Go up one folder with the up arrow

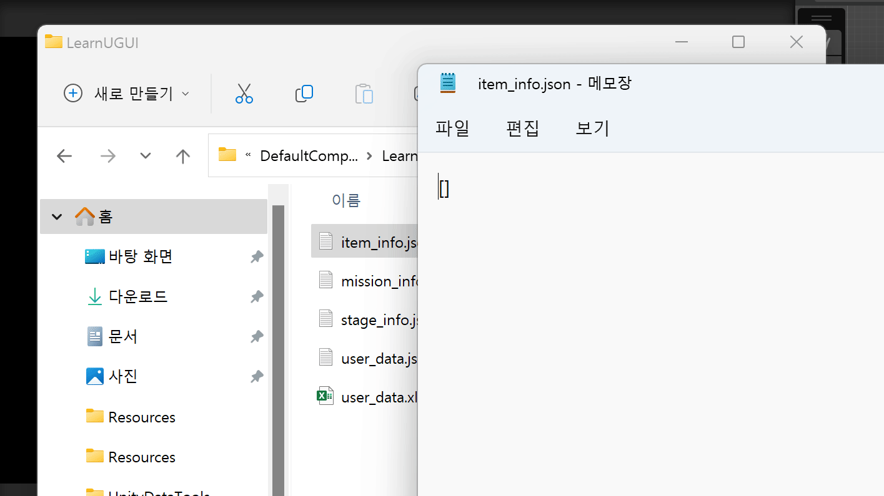[182, 156]
